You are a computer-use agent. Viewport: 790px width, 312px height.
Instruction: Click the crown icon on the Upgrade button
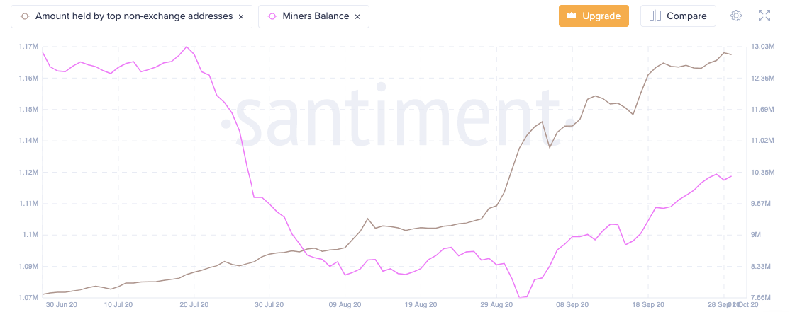[x=571, y=16]
